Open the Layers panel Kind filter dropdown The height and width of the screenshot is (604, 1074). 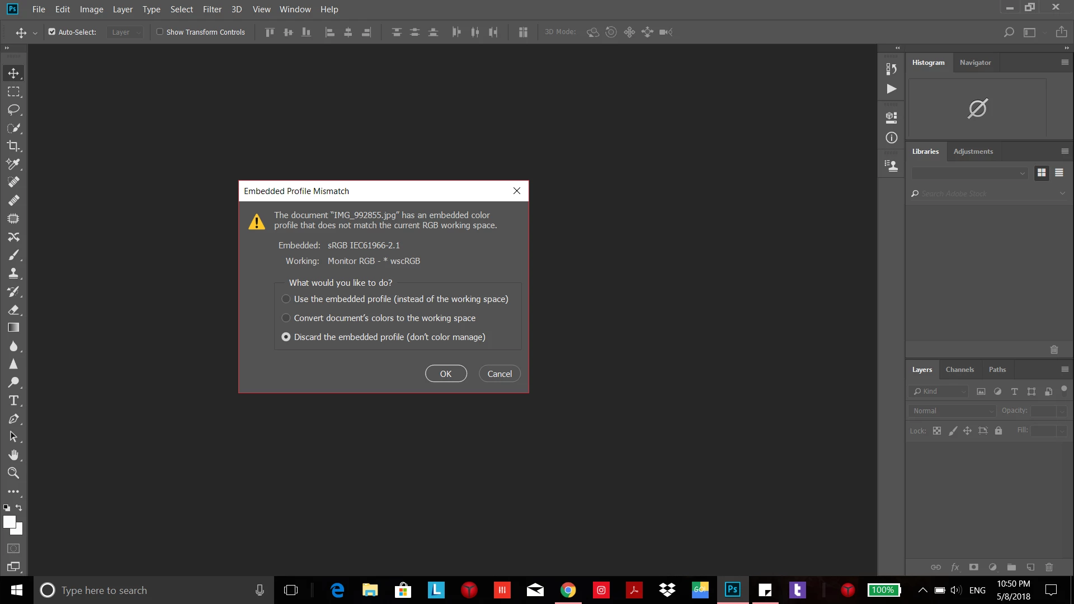click(940, 391)
